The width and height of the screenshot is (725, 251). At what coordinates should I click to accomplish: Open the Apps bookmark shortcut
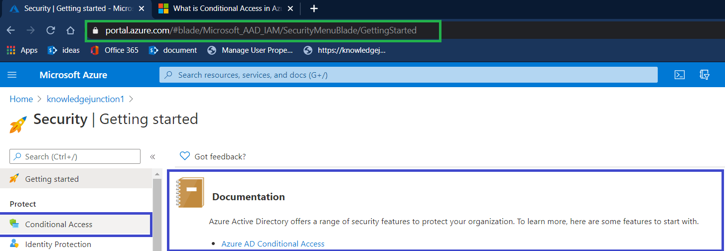tap(22, 50)
